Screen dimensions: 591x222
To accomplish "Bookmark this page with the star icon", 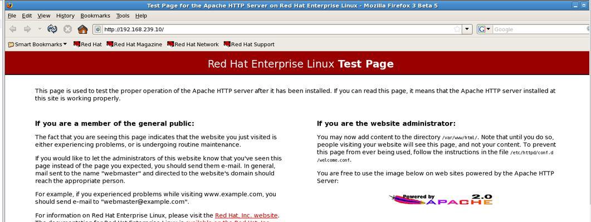I will [457, 29].
